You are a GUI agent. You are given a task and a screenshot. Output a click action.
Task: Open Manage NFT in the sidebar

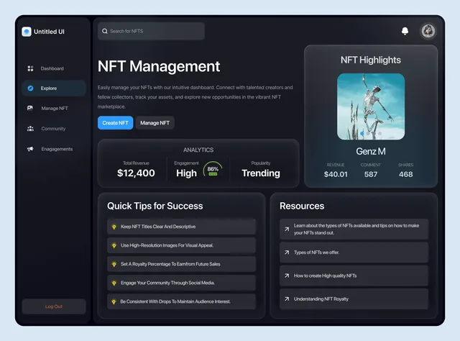point(54,108)
